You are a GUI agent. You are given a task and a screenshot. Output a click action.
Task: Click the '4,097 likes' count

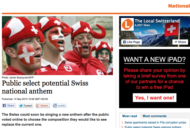(142, 25)
